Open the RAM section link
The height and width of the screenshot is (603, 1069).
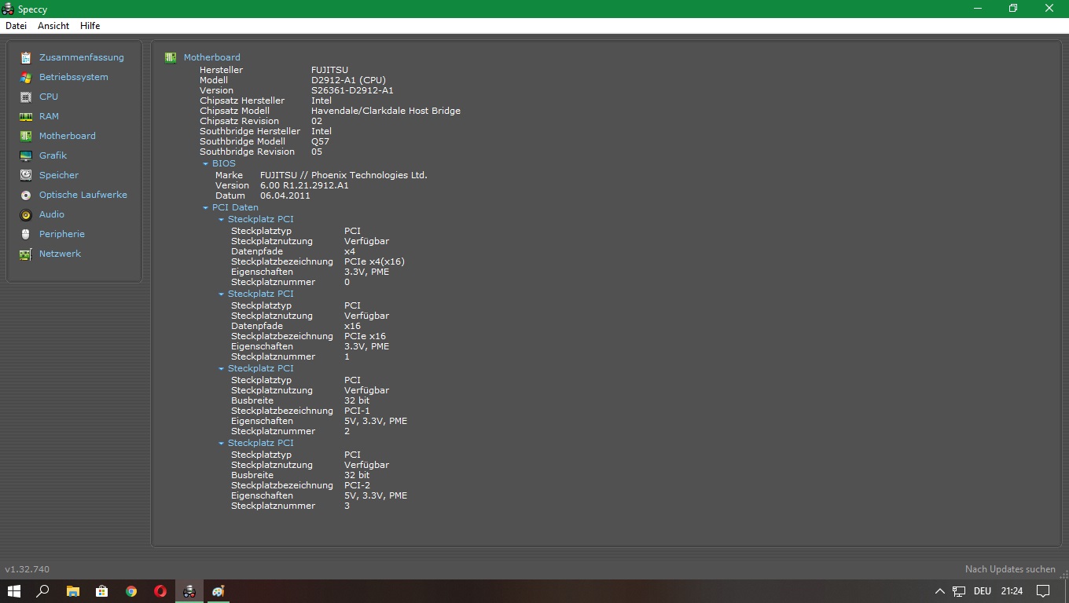(49, 116)
